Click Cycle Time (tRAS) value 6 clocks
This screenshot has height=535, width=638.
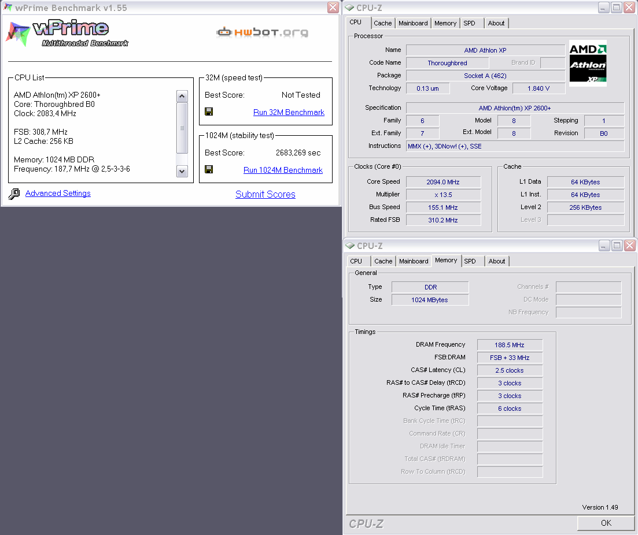(x=510, y=408)
